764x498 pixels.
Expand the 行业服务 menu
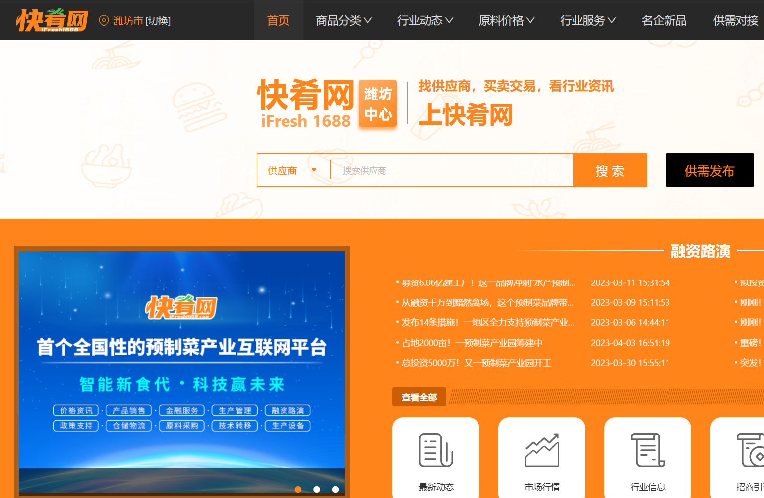(588, 20)
